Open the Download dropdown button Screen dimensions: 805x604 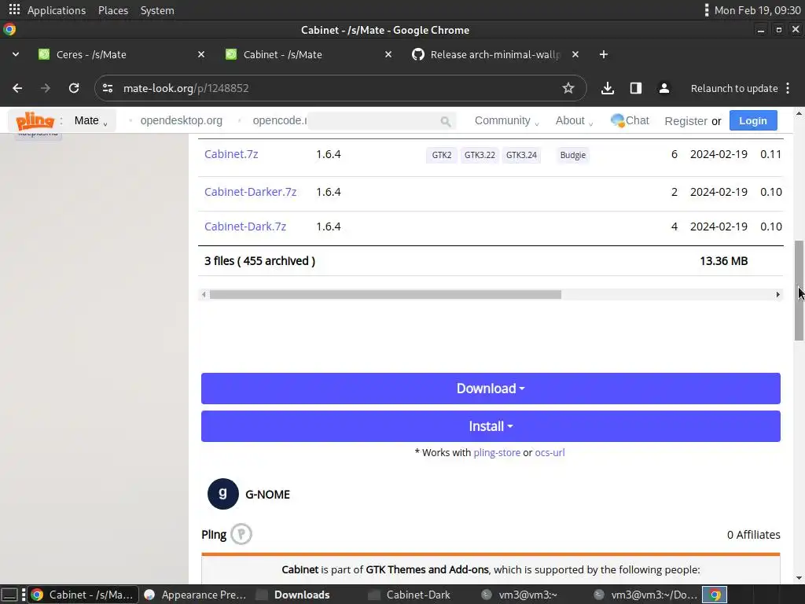coord(491,389)
